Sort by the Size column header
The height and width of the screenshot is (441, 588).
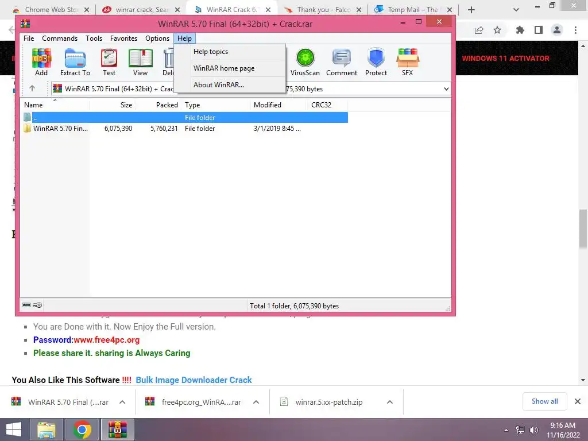point(112,105)
